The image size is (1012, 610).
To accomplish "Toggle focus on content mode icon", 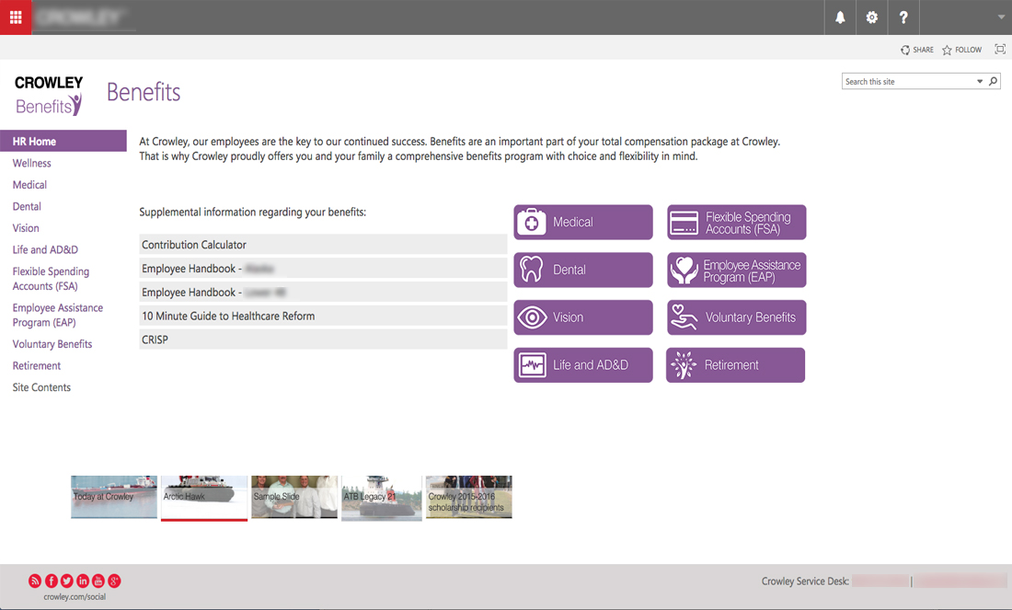I will pyautogui.click(x=1000, y=49).
